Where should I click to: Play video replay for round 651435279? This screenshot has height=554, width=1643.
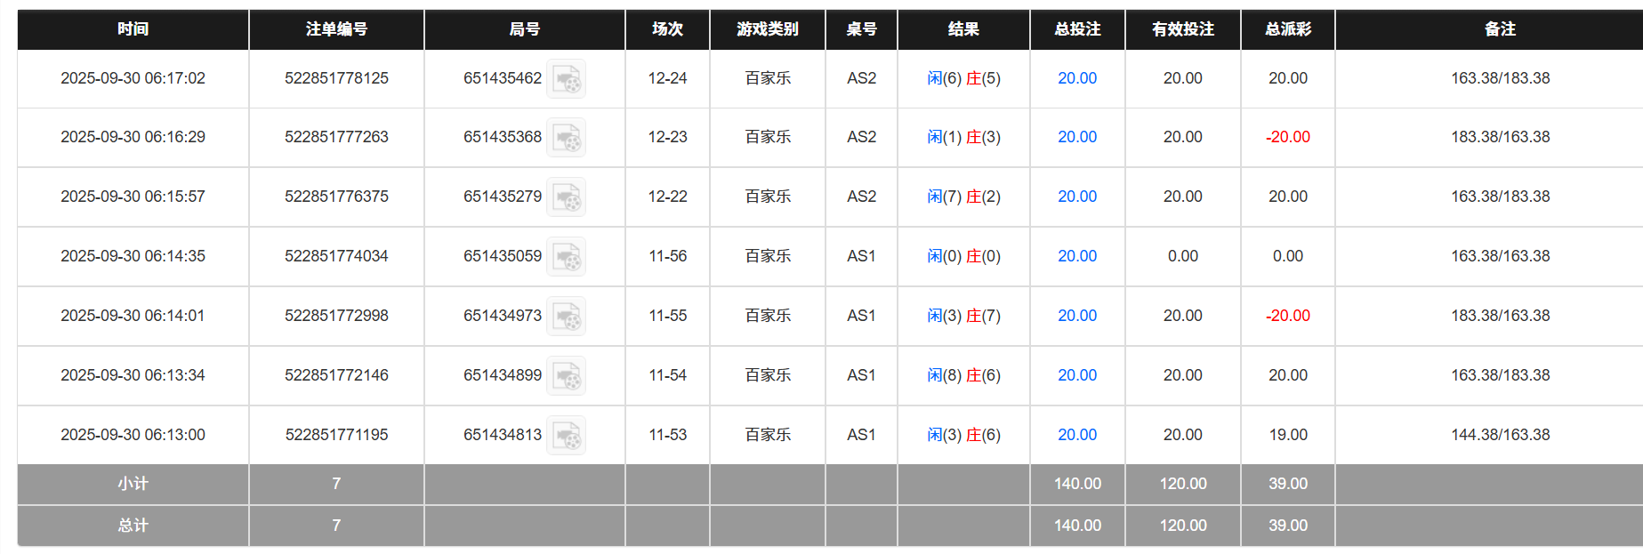[566, 197]
